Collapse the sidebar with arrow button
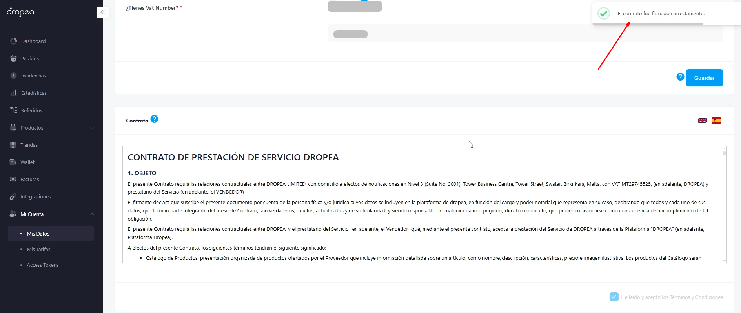 [x=102, y=13]
